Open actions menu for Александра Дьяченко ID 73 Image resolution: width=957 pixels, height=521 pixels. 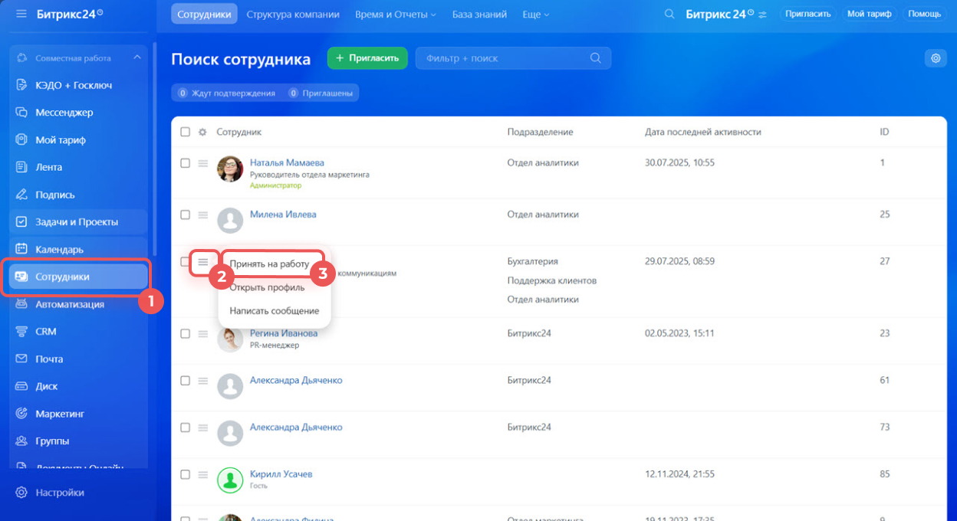[203, 428]
